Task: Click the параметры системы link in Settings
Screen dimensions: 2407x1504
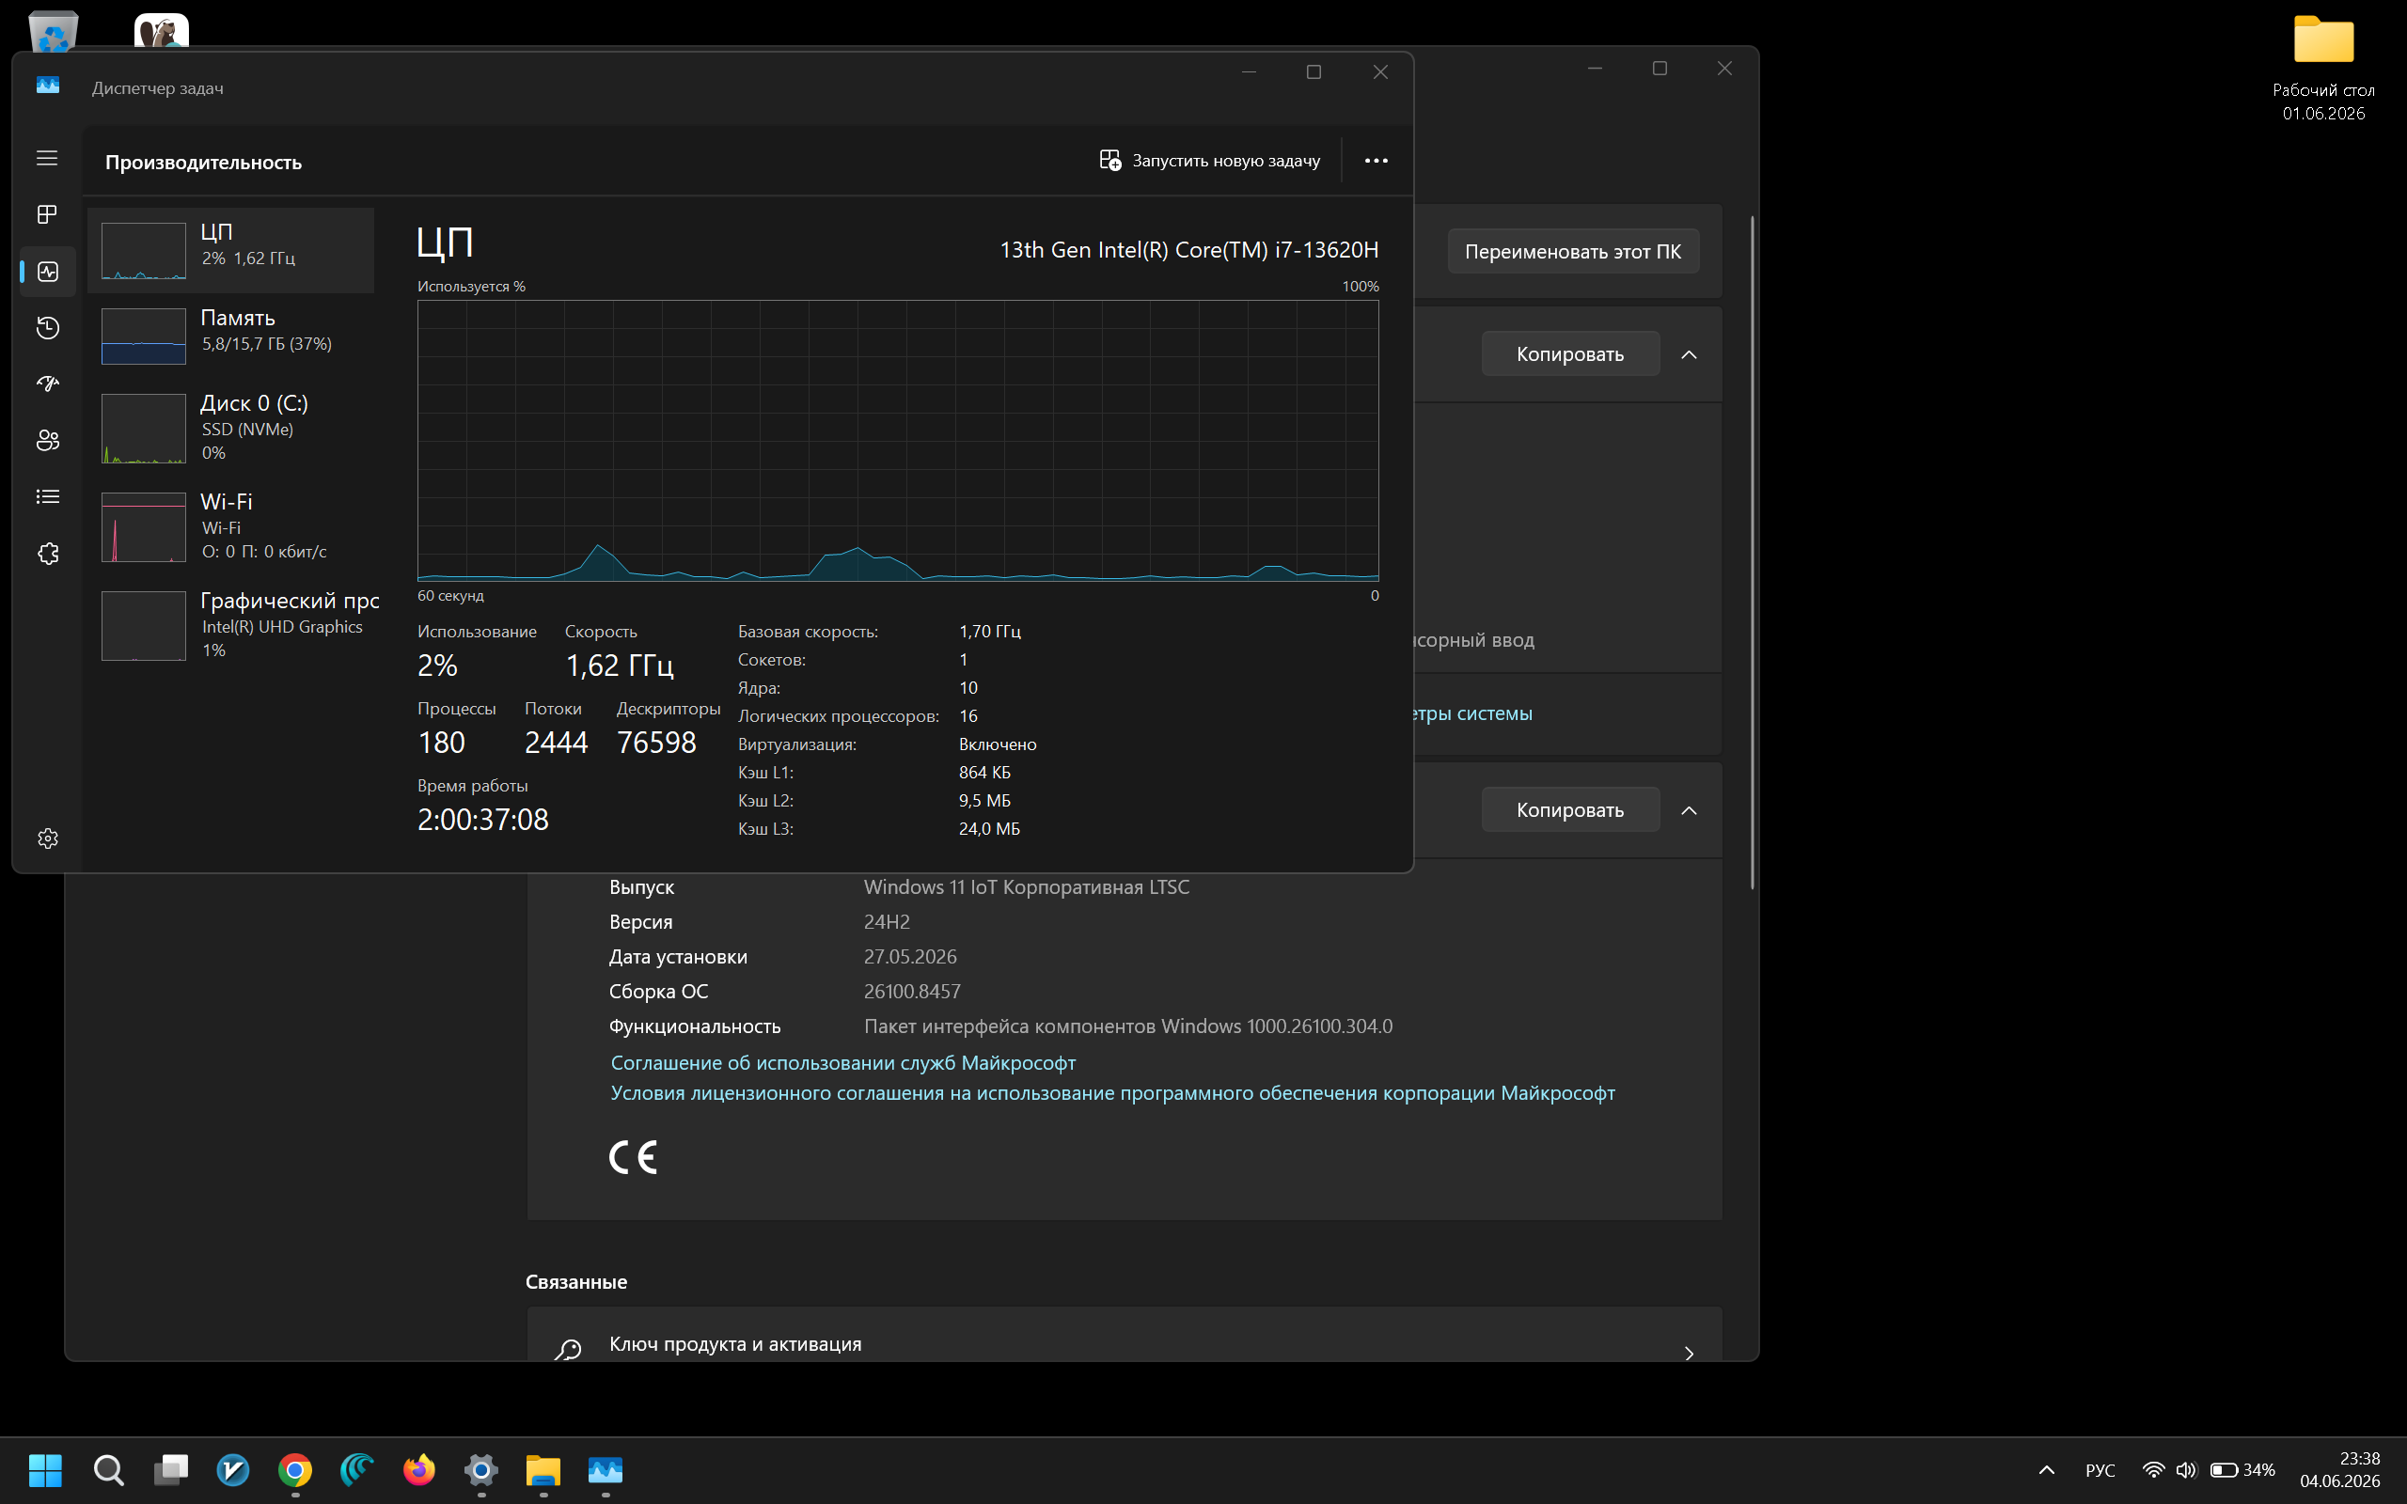Action: (x=1472, y=713)
